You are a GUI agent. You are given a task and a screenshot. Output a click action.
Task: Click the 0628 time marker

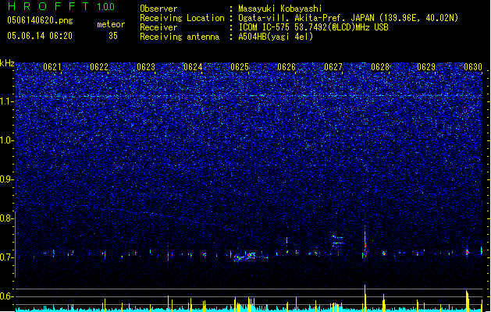click(x=380, y=67)
